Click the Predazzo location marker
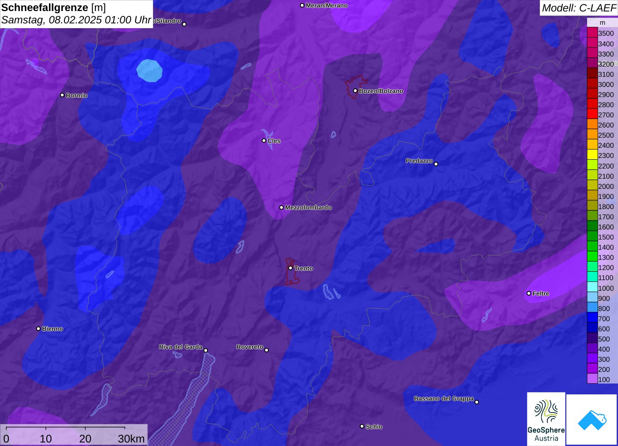 pyautogui.click(x=436, y=164)
